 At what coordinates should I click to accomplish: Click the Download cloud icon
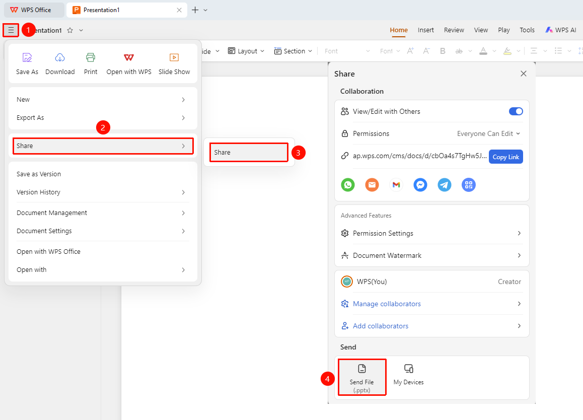coord(60,57)
